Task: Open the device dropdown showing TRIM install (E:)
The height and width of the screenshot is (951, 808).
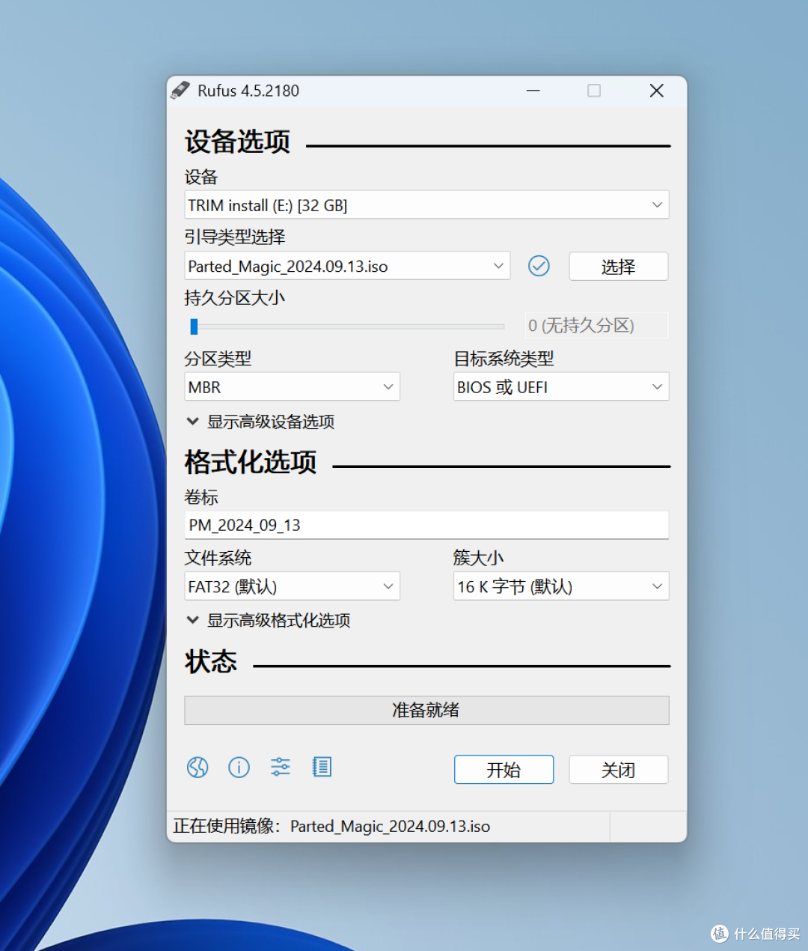Action: tap(426, 204)
